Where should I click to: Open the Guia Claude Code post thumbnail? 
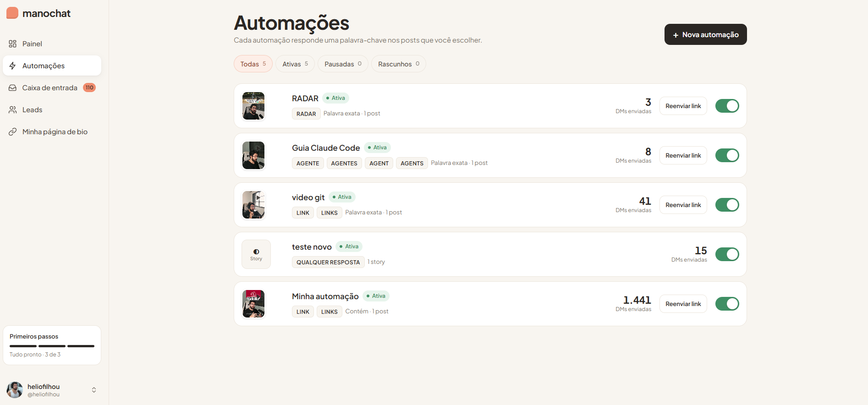pos(253,155)
